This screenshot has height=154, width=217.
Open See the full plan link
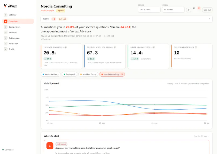(202, 136)
